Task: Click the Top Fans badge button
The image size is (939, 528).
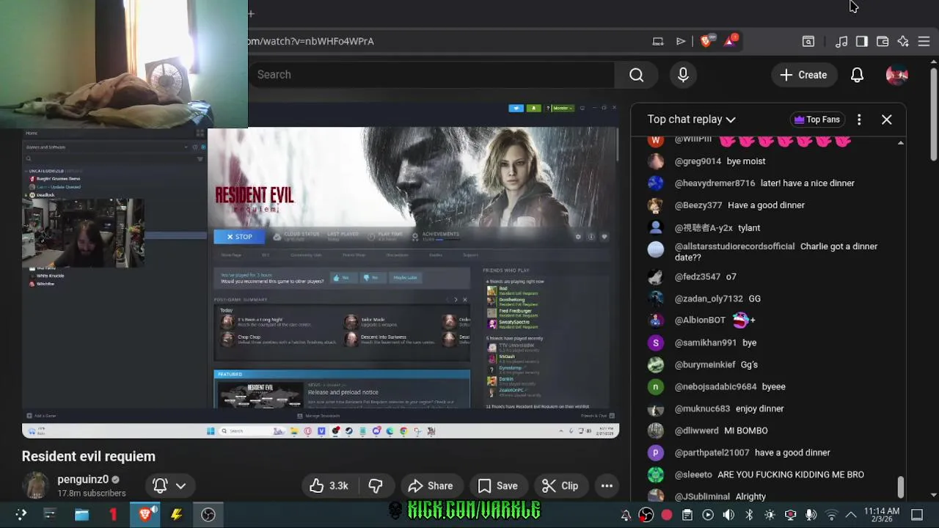Action: point(816,120)
